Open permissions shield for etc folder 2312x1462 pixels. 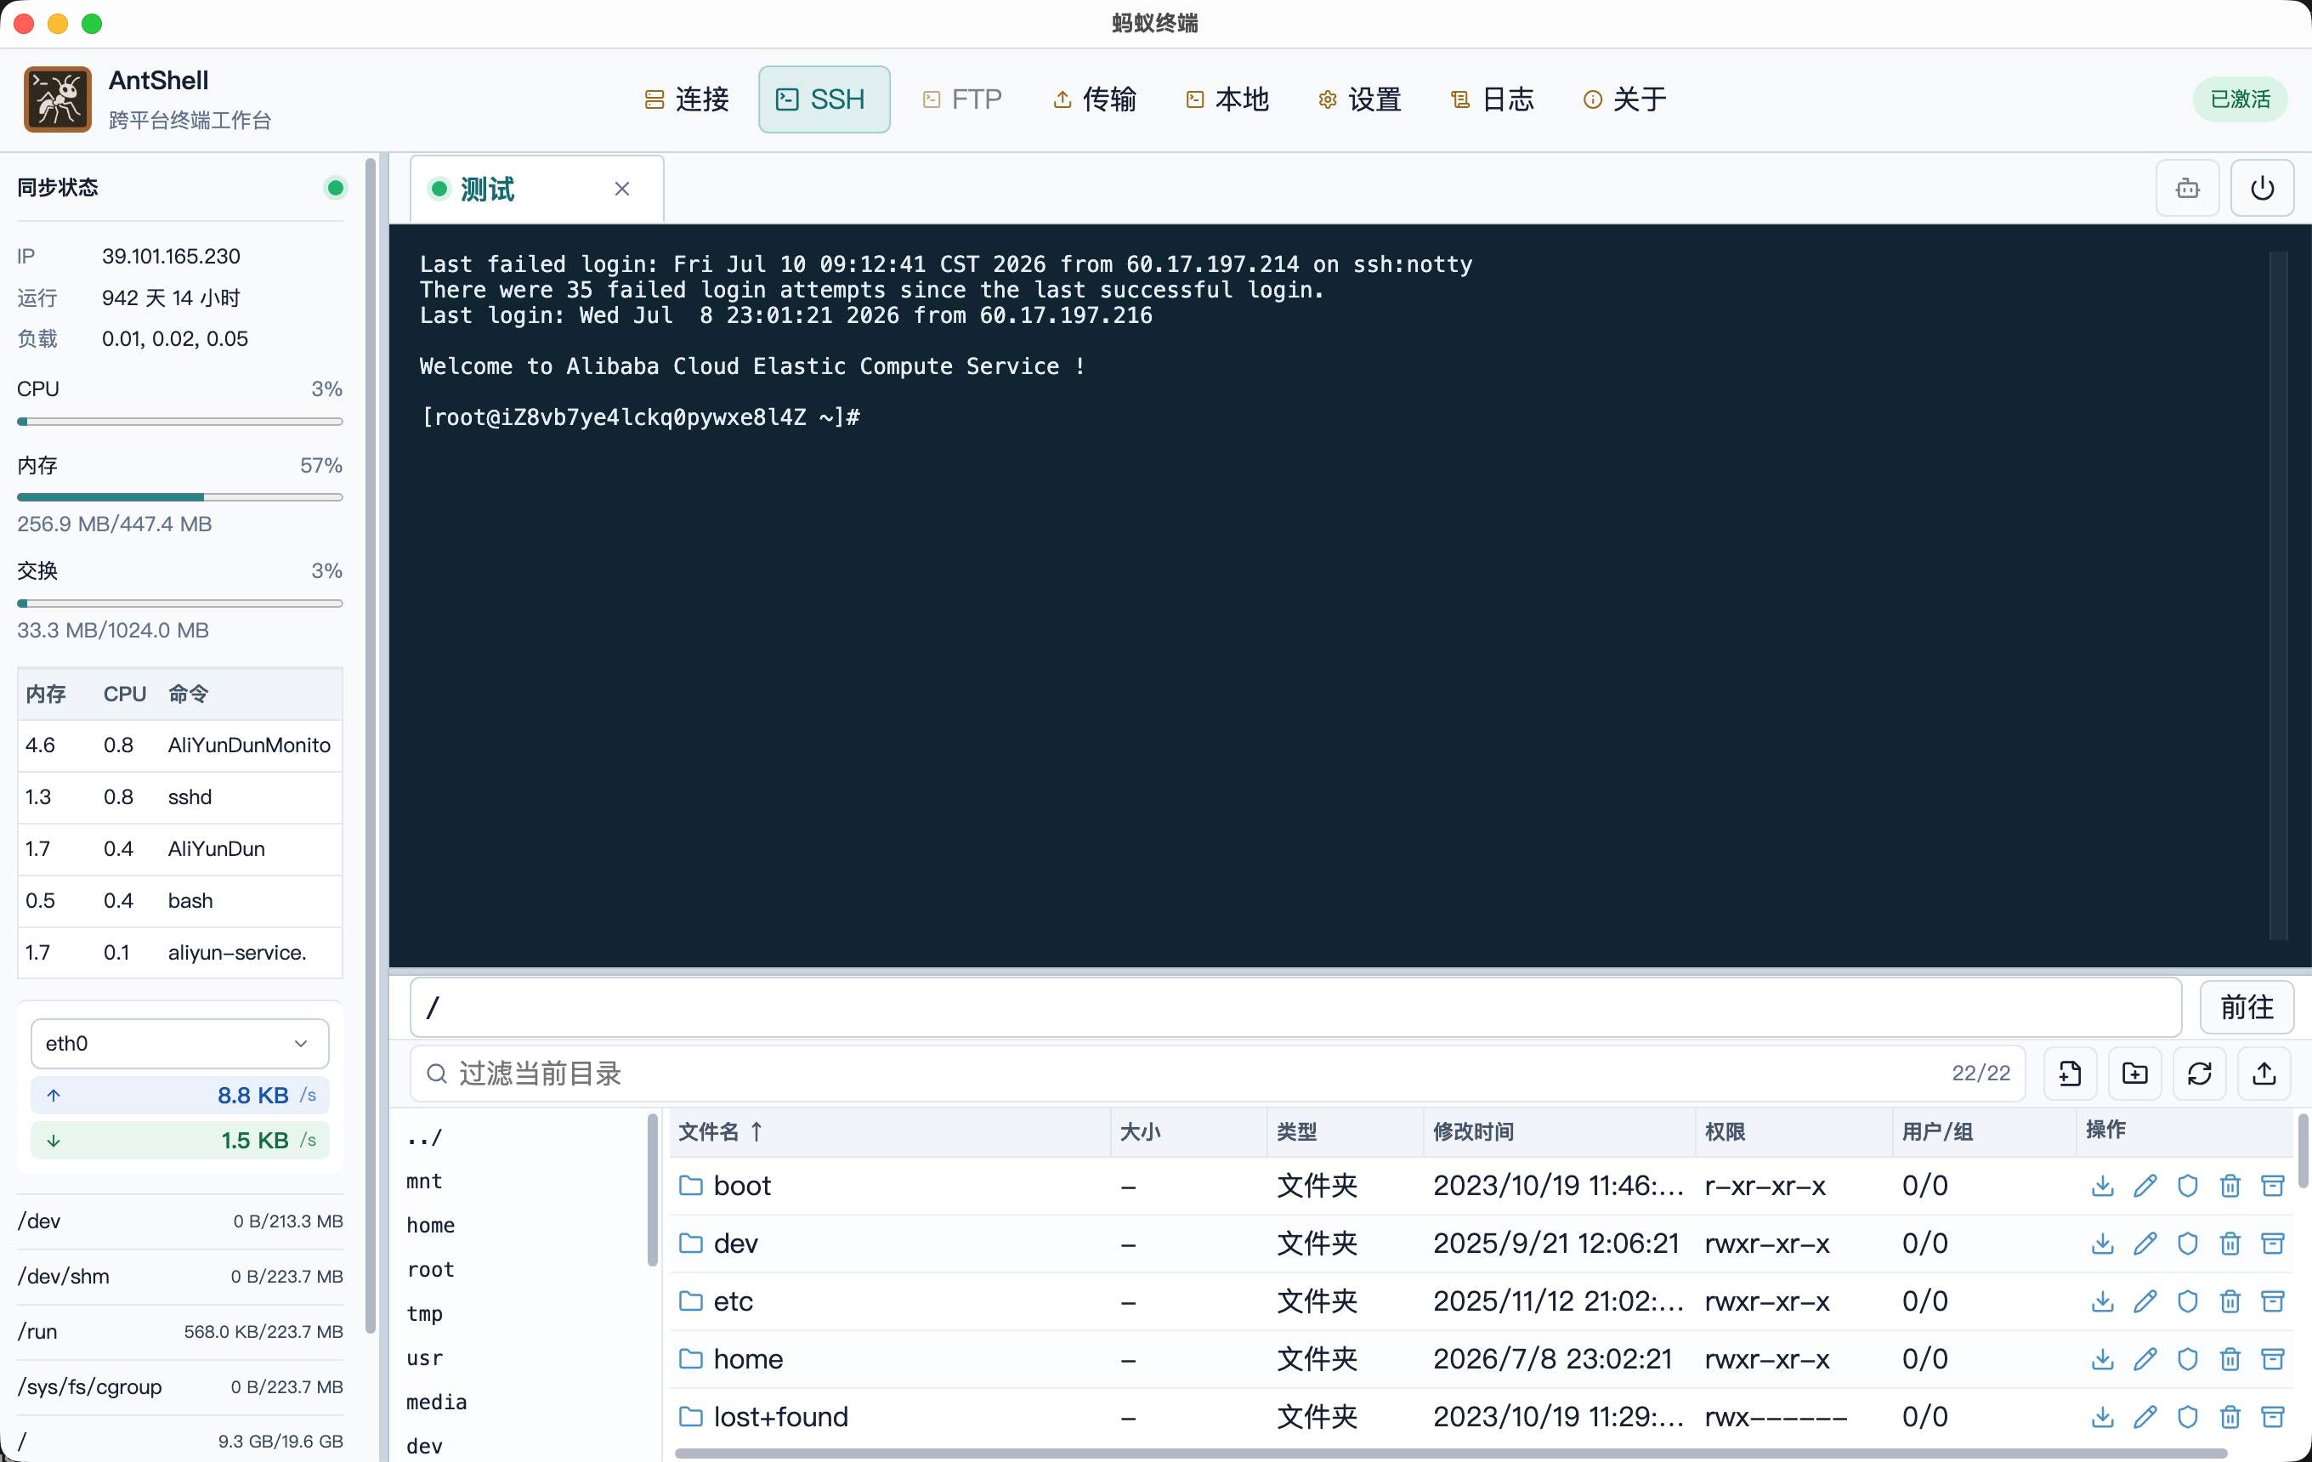point(2187,1300)
